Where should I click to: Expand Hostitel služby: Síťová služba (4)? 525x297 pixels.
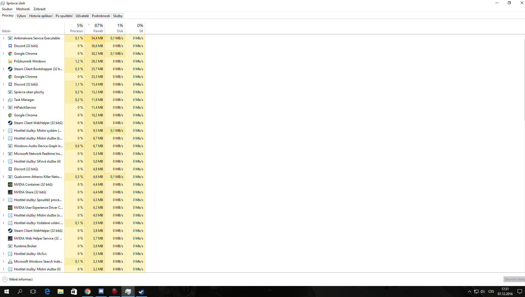pyautogui.click(x=4, y=161)
